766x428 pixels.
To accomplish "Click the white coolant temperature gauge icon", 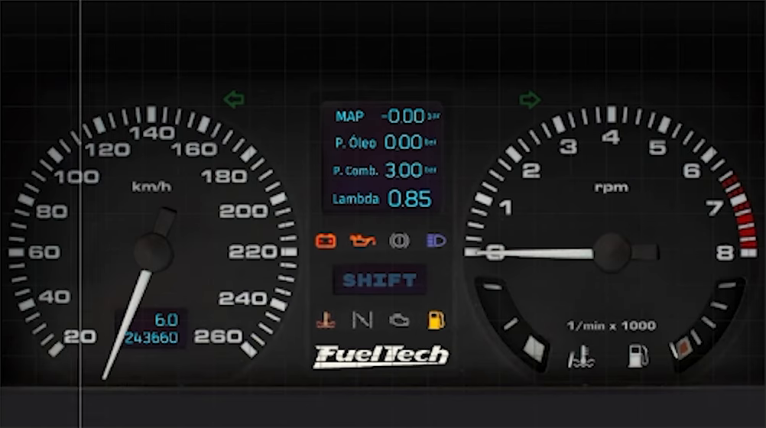I will tap(580, 357).
